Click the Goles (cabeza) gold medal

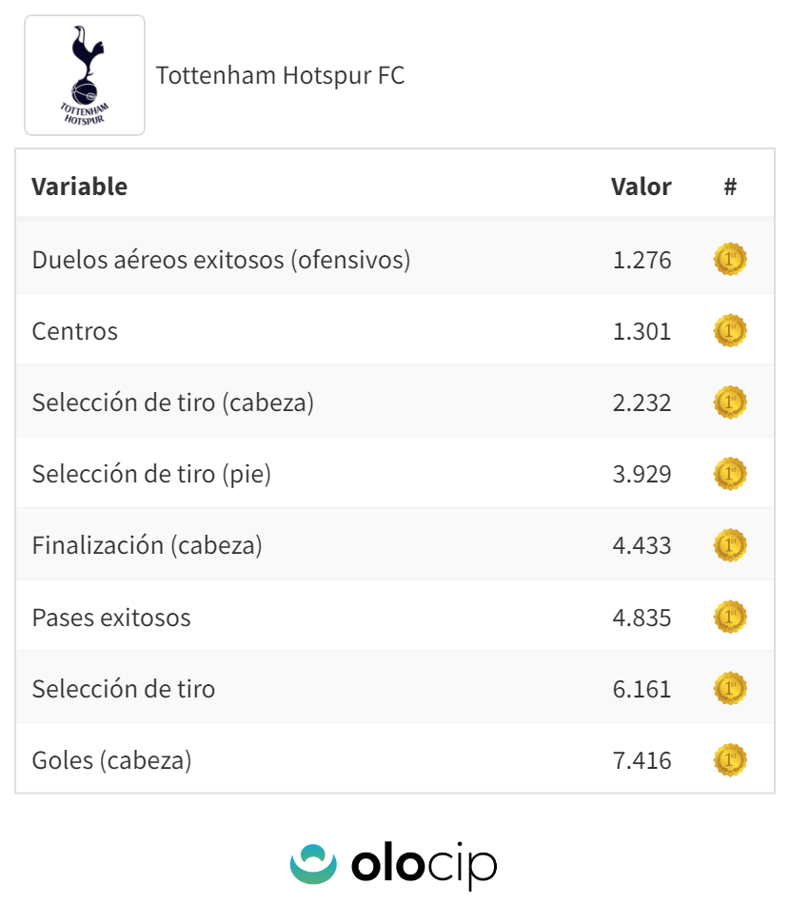[x=730, y=760]
